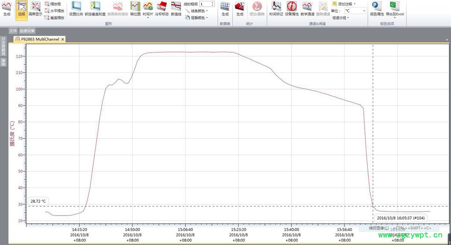Click the graph 生成 icon at far left

pyautogui.click(x=7, y=9)
